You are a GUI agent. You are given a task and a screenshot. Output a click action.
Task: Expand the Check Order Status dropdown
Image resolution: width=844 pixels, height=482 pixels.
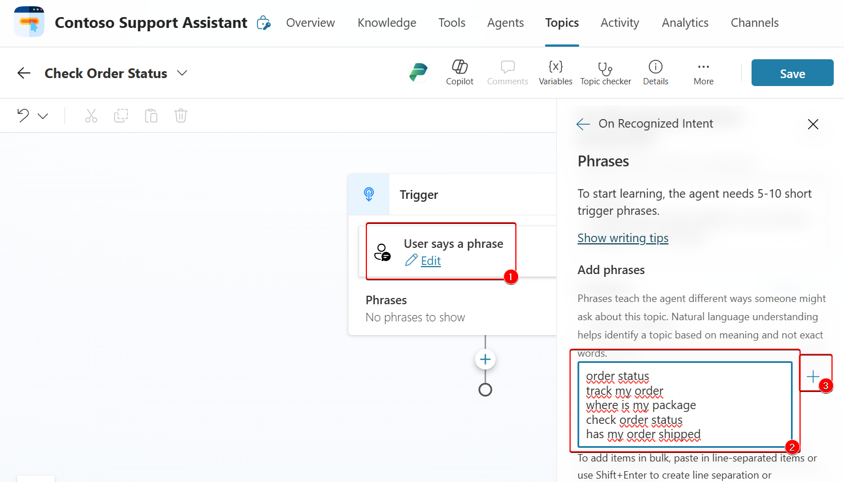[x=182, y=73]
